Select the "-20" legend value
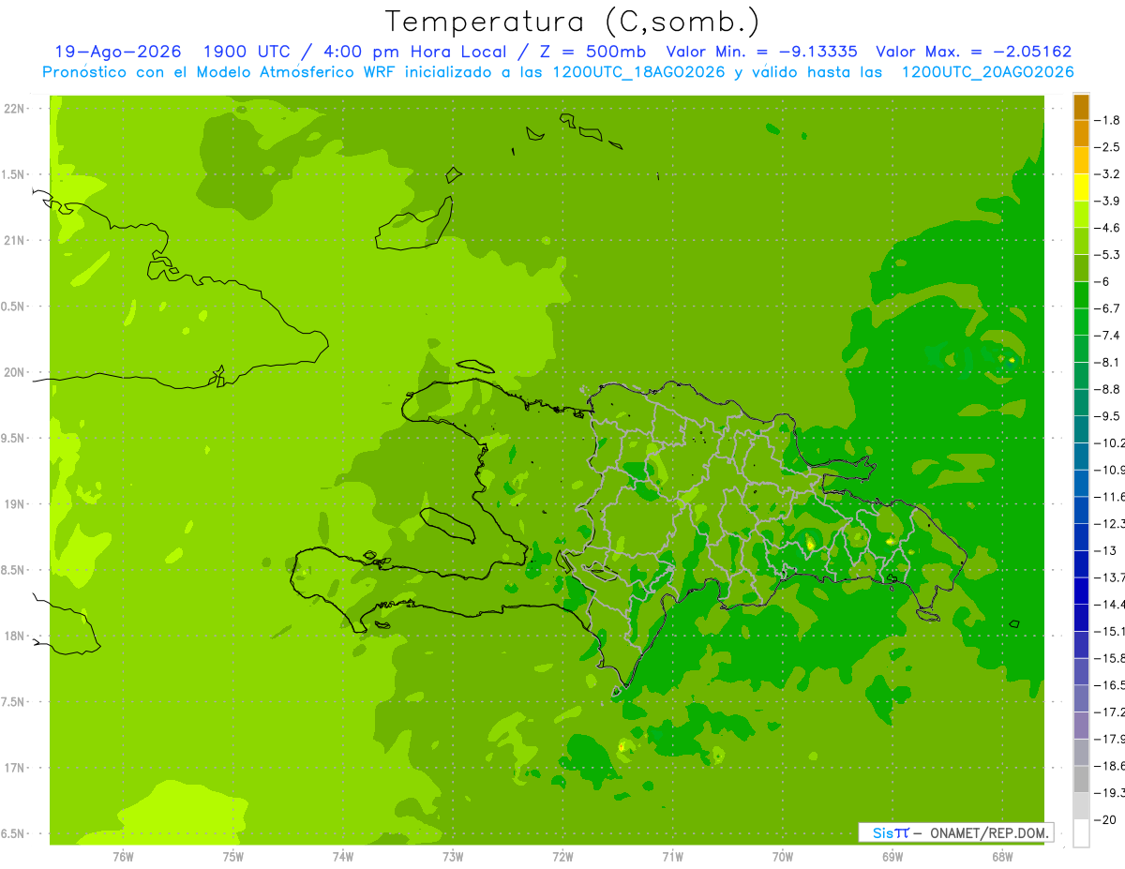 click(x=1106, y=819)
